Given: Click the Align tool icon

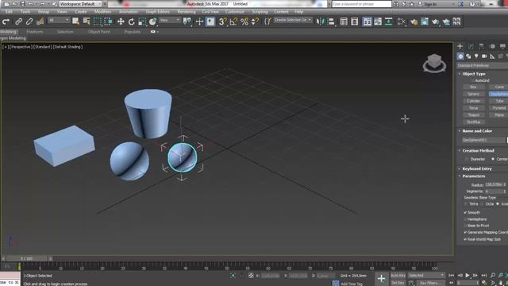Looking at the screenshot, I should [331, 21].
